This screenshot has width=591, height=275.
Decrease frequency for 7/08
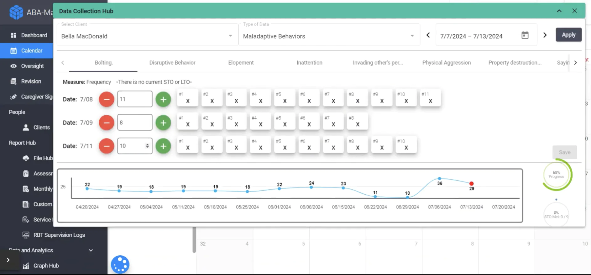coord(107,99)
